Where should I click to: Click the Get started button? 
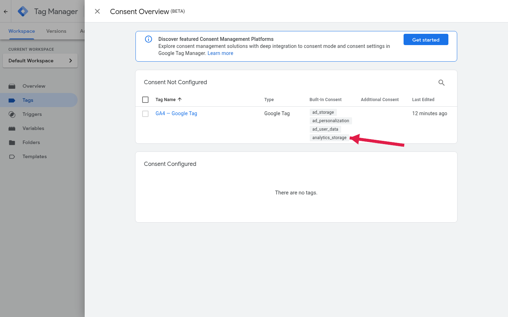[x=426, y=39]
